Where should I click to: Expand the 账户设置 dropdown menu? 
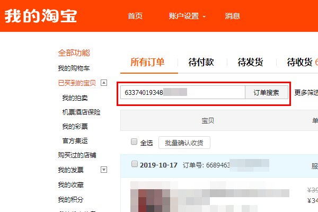tap(187, 16)
